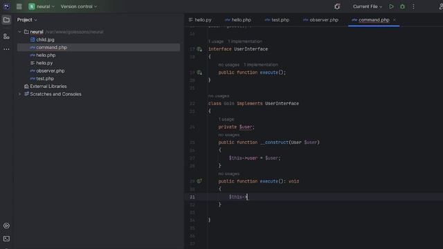Click the implements gutter icon beside execute(): void
The height and width of the screenshot is (249, 443).
click(199, 181)
